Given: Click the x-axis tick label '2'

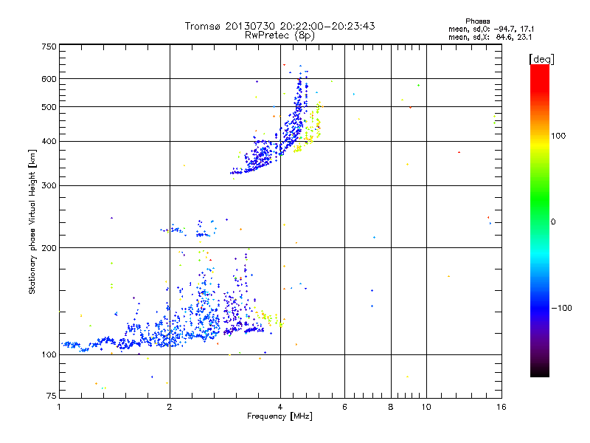Looking at the screenshot, I should click(x=170, y=407).
